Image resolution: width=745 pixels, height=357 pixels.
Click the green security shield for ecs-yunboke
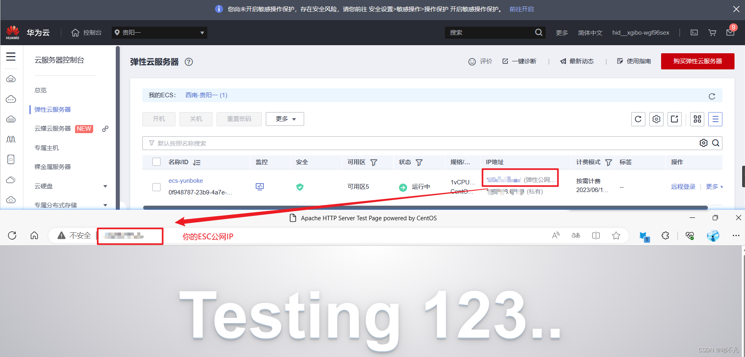(300, 187)
